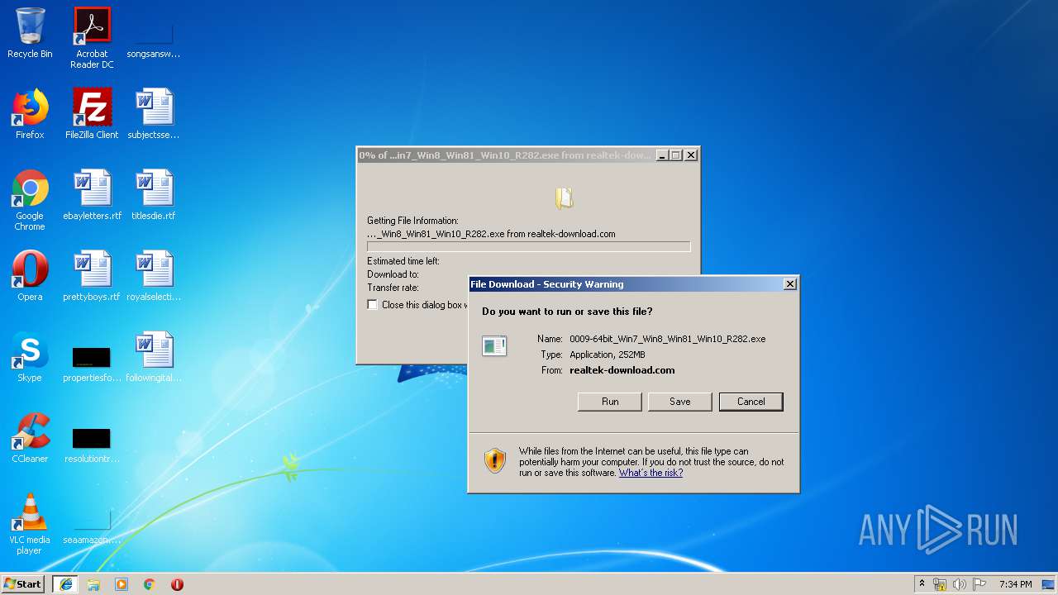The image size is (1058, 595).
Task: Click the Chrome taskbar icon
Action: pyautogui.click(x=150, y=584)
